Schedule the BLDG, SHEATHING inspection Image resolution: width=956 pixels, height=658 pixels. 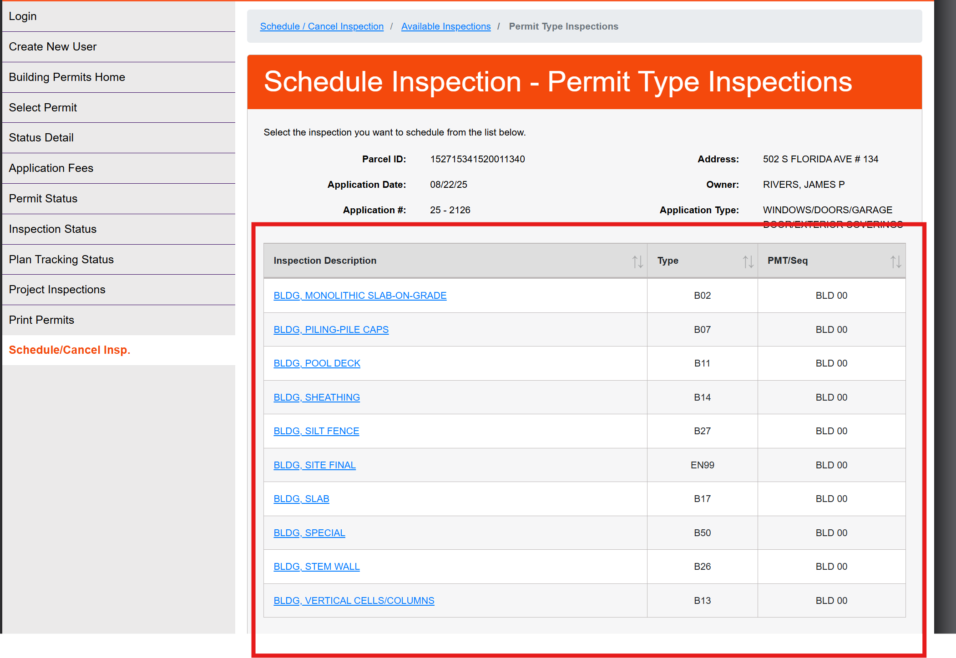317,397
